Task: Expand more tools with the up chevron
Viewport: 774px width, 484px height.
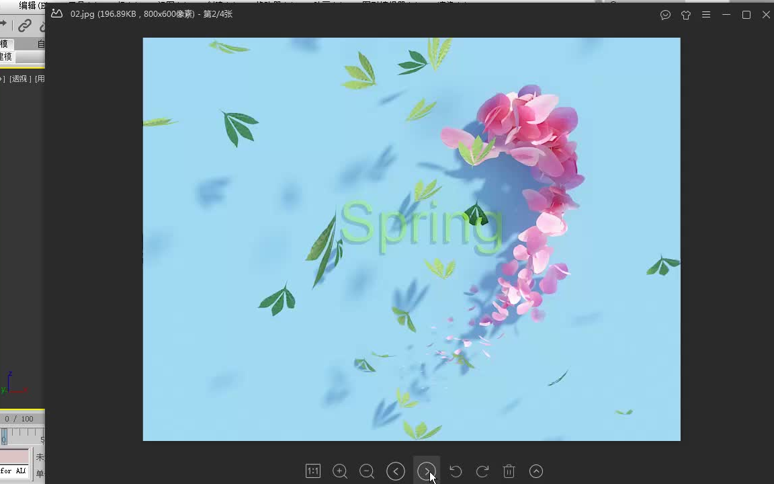Action: pos(536,471)
